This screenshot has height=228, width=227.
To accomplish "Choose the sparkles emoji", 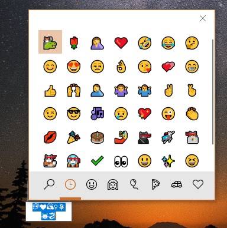I will click(x=168, y=161).
